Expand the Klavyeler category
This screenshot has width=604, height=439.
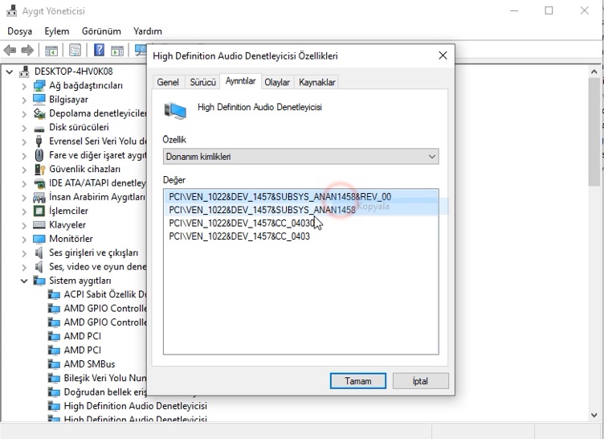pos(24,225)
